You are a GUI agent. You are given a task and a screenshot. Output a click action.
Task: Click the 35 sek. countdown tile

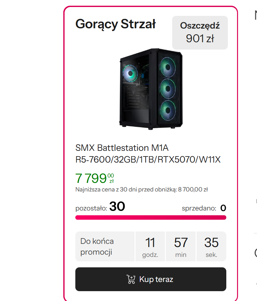[211, 246]
